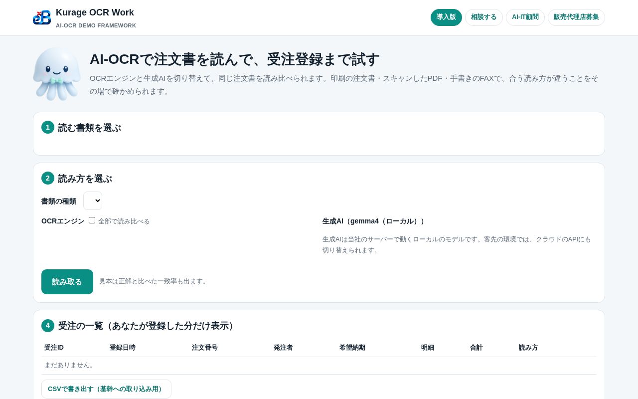Click the jellyfish mascot image

tap(57, 74)
